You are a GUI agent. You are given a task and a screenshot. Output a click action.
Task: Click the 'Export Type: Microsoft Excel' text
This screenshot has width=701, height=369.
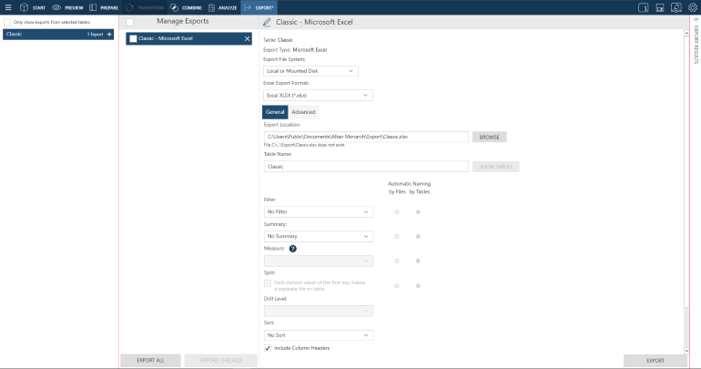click(295, 49)
